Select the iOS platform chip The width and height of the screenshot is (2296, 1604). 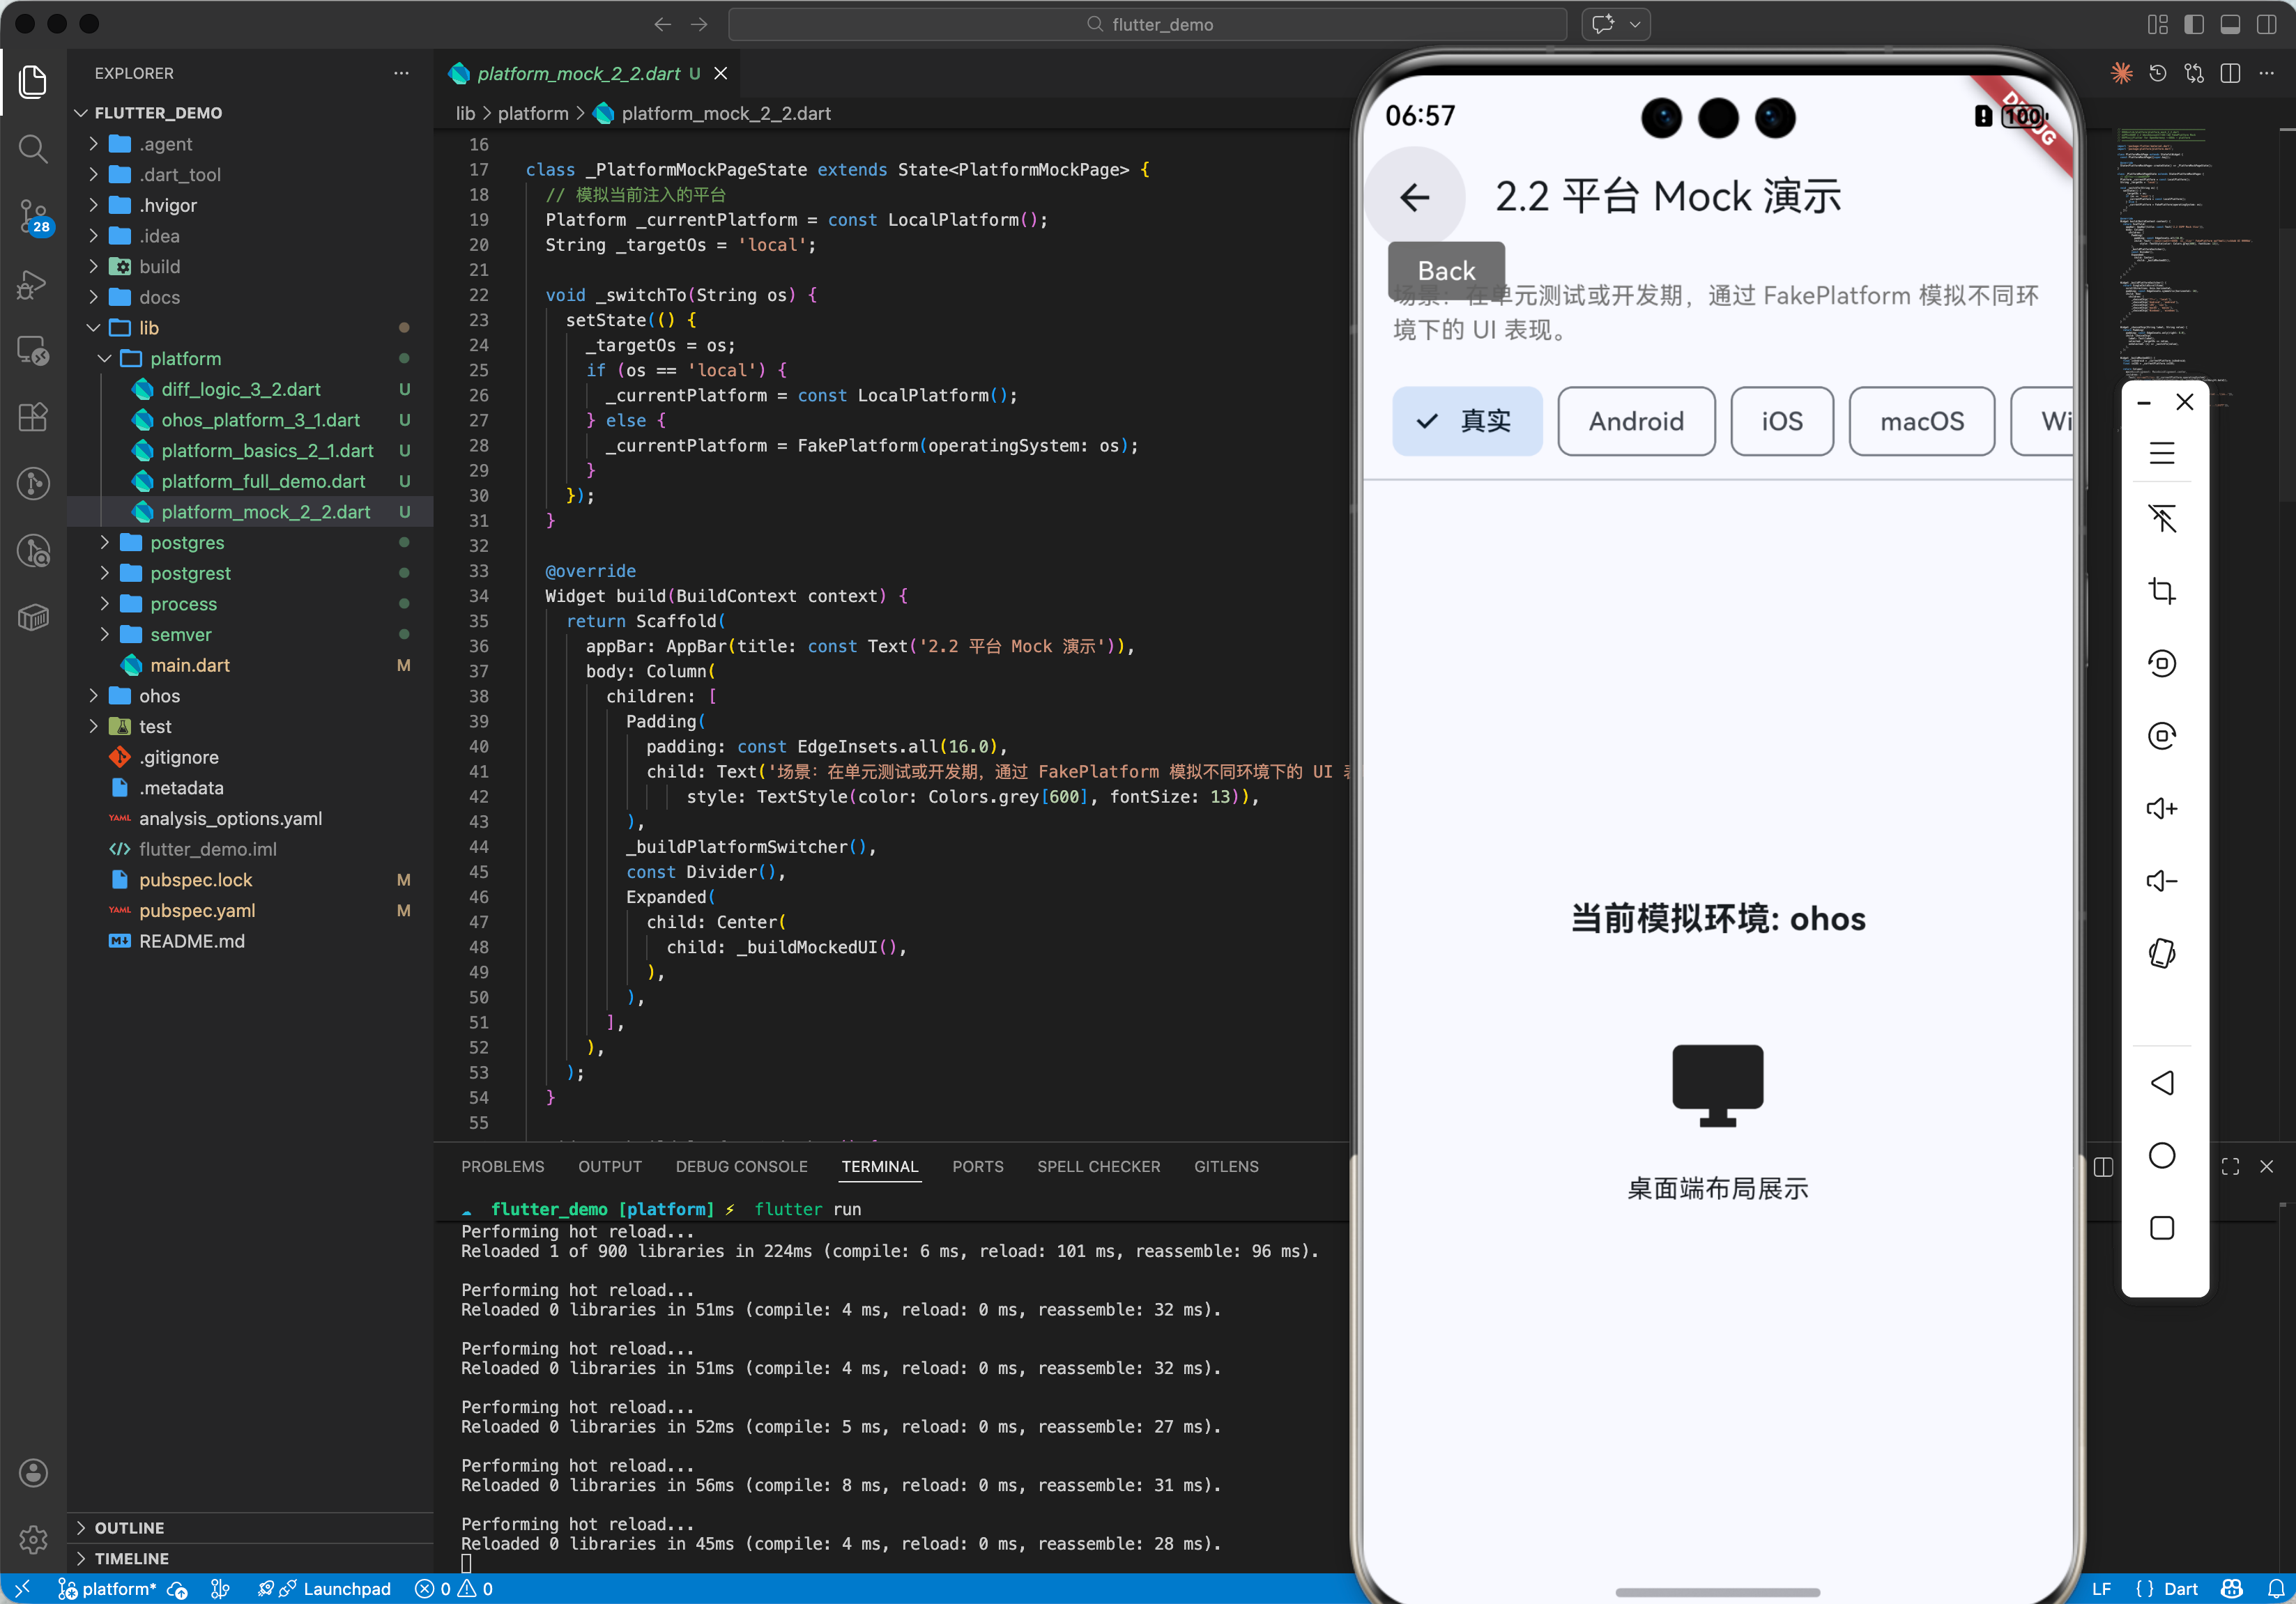pyautogui.click(x=1781, y=421)
